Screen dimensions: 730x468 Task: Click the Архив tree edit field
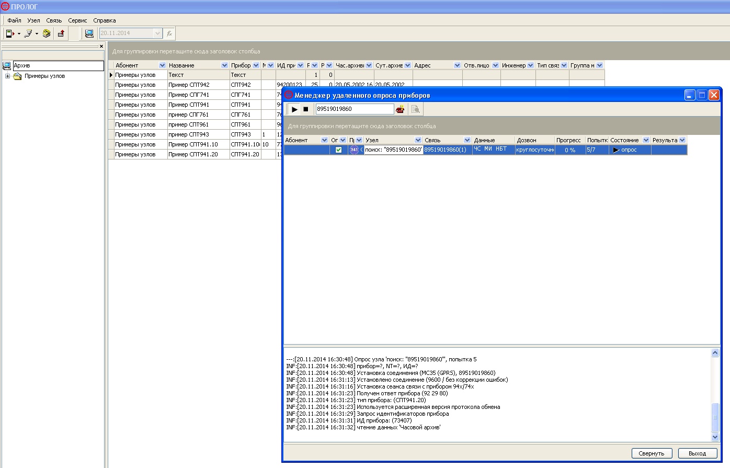[59, 66]
